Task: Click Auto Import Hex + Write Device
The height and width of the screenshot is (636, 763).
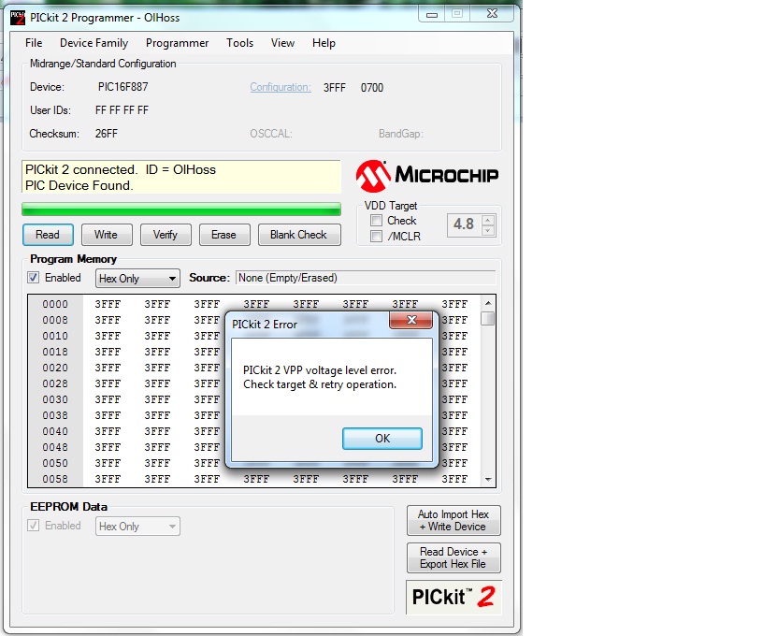Action: point(453,520)
